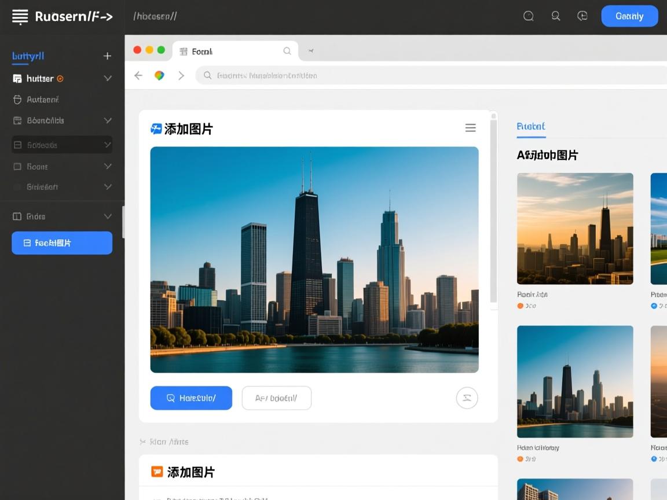667x500 pixels.
Task: Click the blue Gannly button
Action: (629, 16)
